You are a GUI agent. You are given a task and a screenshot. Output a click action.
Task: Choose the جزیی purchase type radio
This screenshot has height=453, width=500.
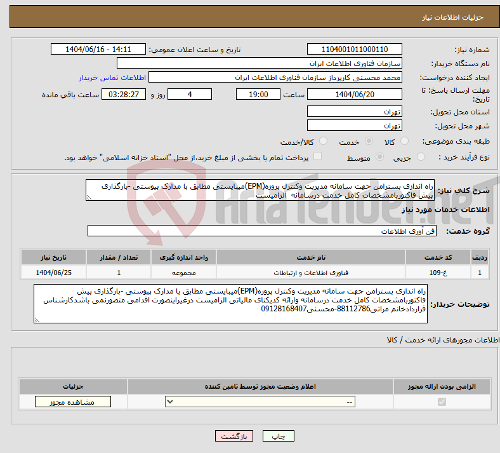pos(421,157)
